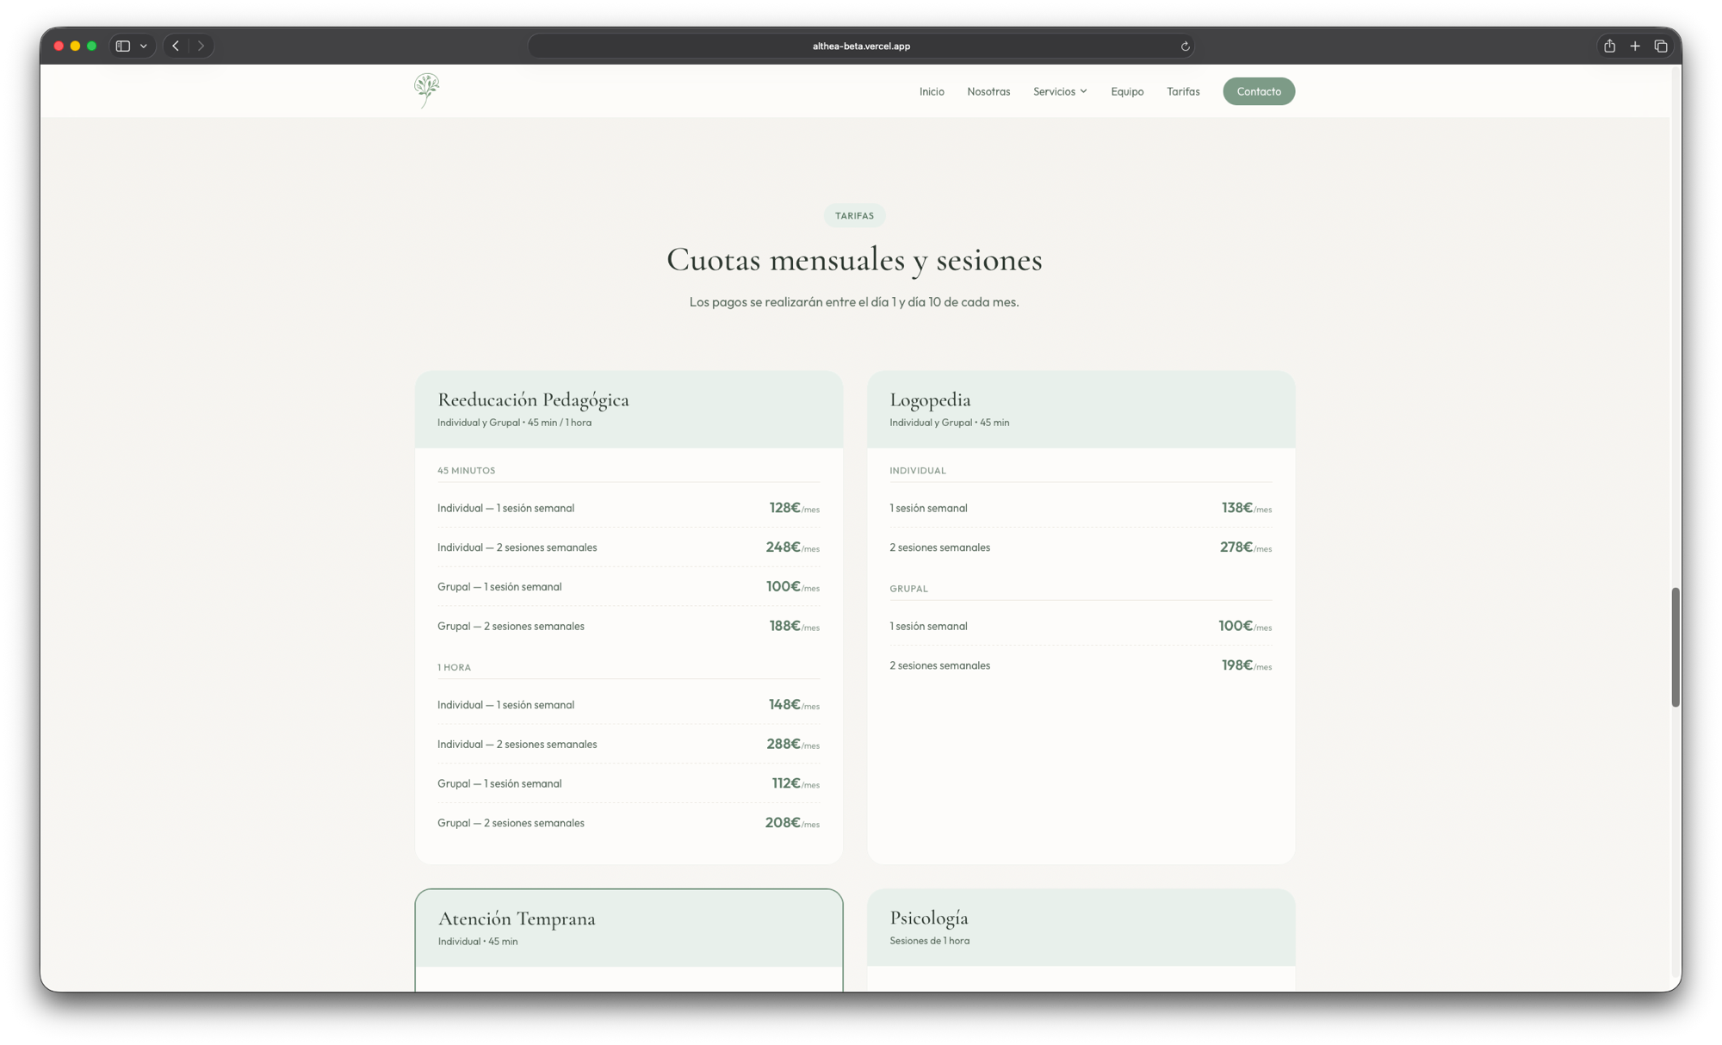Select the Equipo navigation item
The width and height of the screenshot is (1722, 1045).
point(1127,91)
